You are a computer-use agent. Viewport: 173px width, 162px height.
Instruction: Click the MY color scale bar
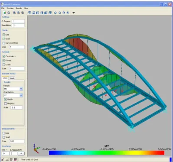pos(107,153)
